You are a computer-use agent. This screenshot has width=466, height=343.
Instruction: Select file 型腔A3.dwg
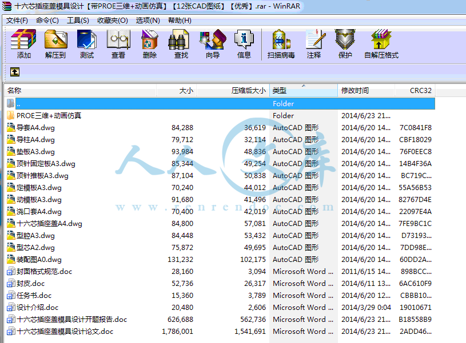tap(35, 236)
